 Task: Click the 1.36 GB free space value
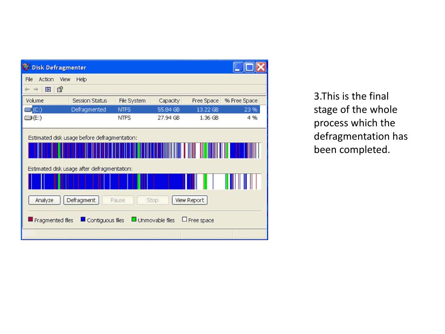[x=209, y=118]
